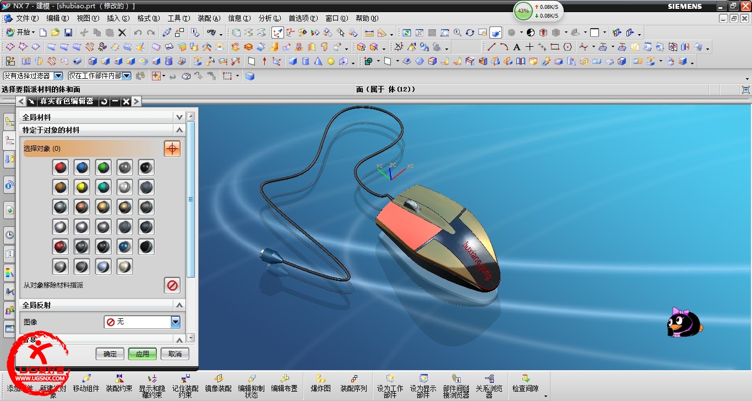Screen dimensions: 752x401
Task: Click the New file icon
Action: pos(43,32)
